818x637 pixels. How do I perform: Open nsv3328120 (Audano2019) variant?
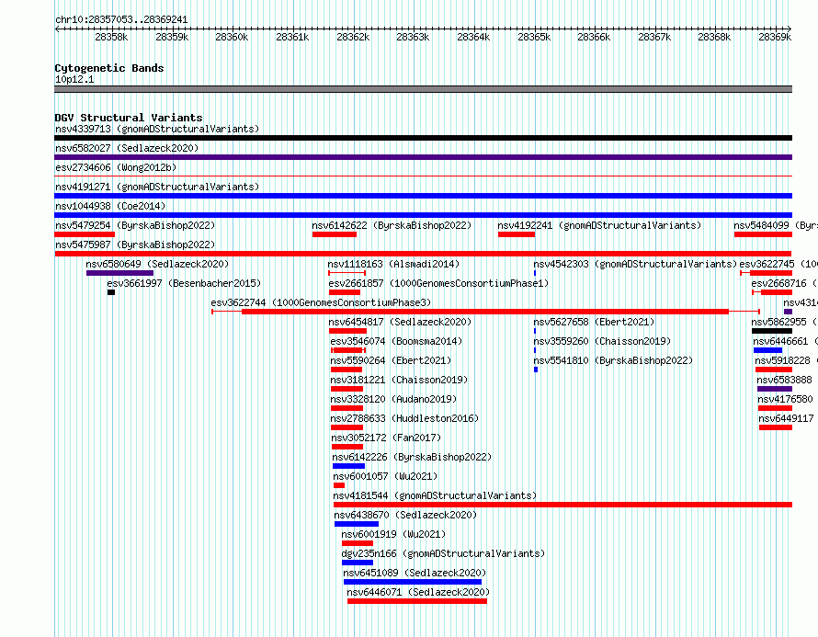pos(394,399)
